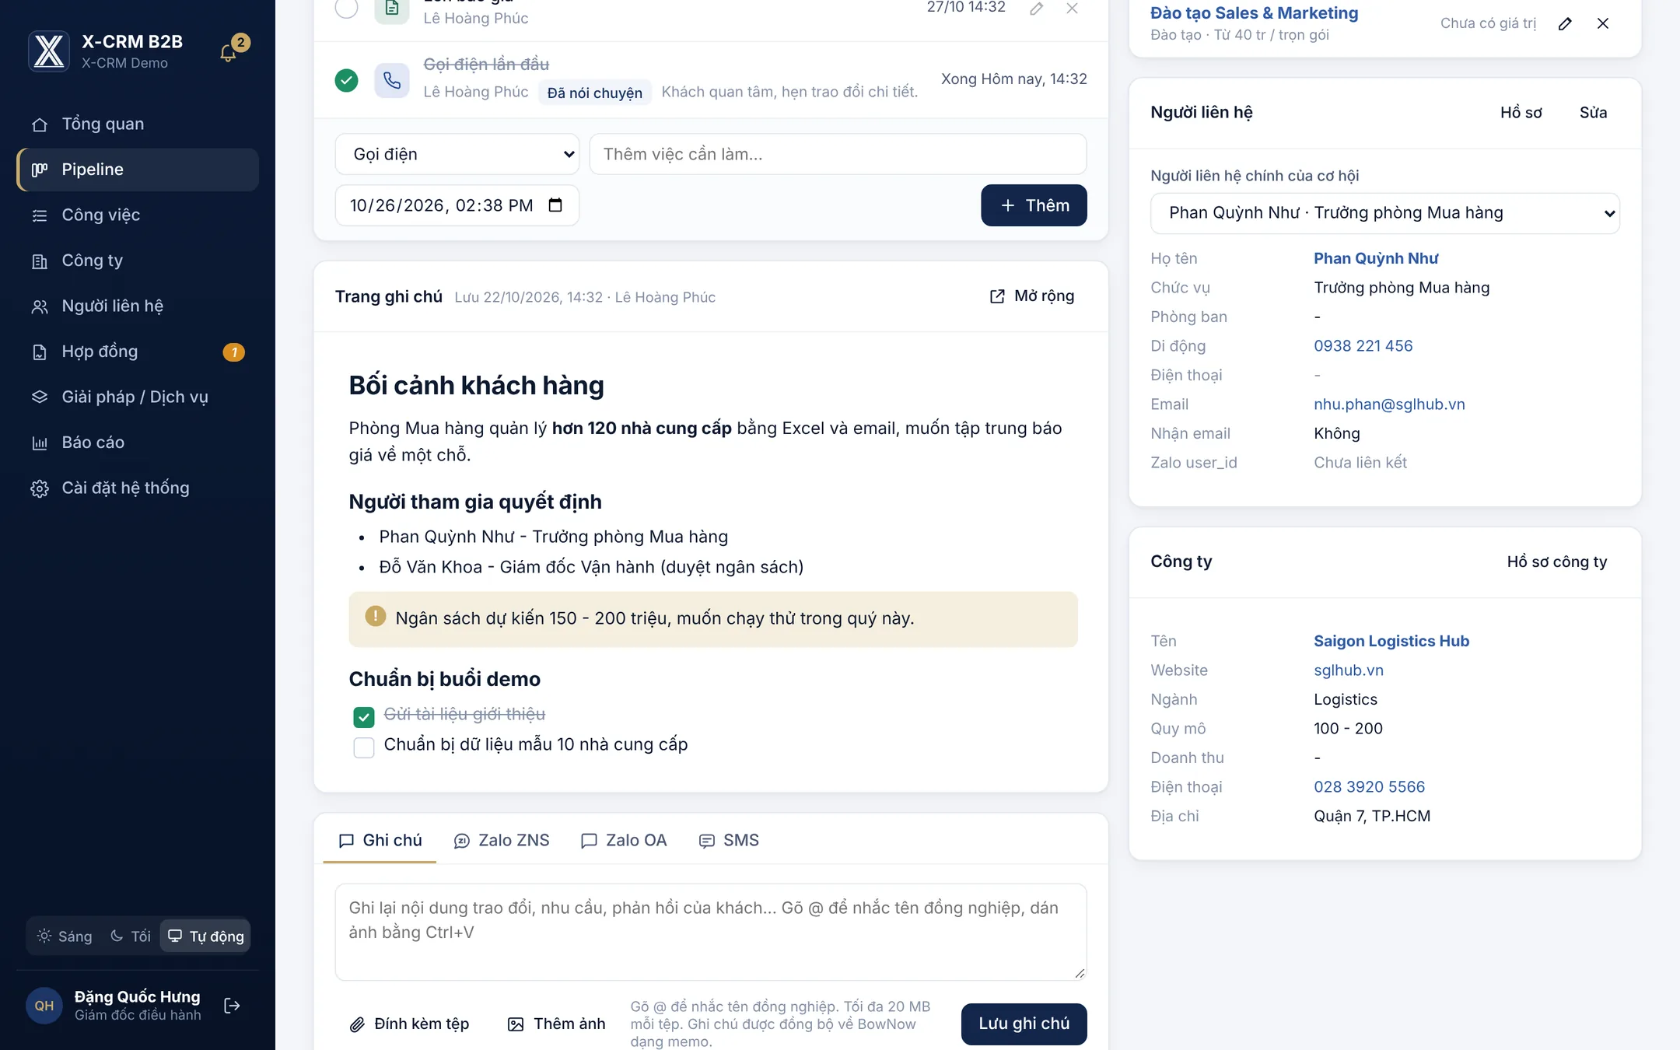1680x1050 pixels.
Task: Select the SMS tab
Action: click(x=729, y=840)
